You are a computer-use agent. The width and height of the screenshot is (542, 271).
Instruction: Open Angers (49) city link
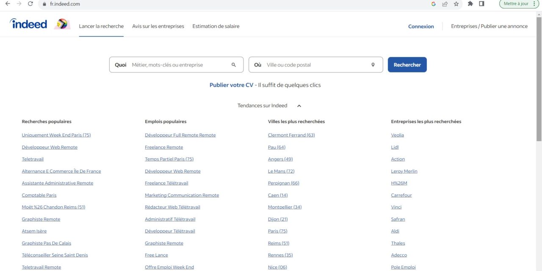coord(280,159)
